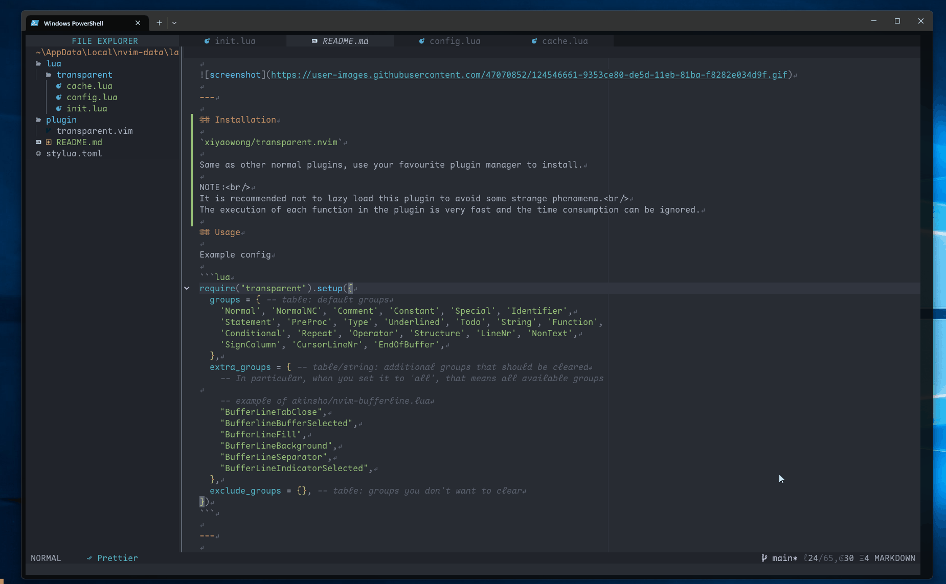
Task: Close the Windows PowerShell tab
Action: 138,23
